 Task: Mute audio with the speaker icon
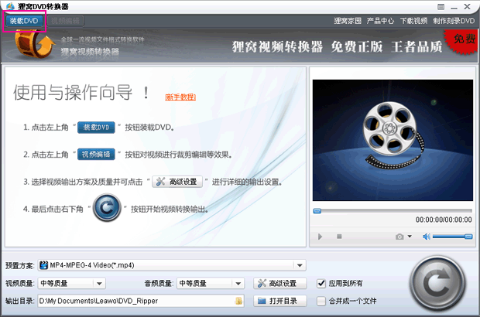pyautogui.click(x=427, y=237)
